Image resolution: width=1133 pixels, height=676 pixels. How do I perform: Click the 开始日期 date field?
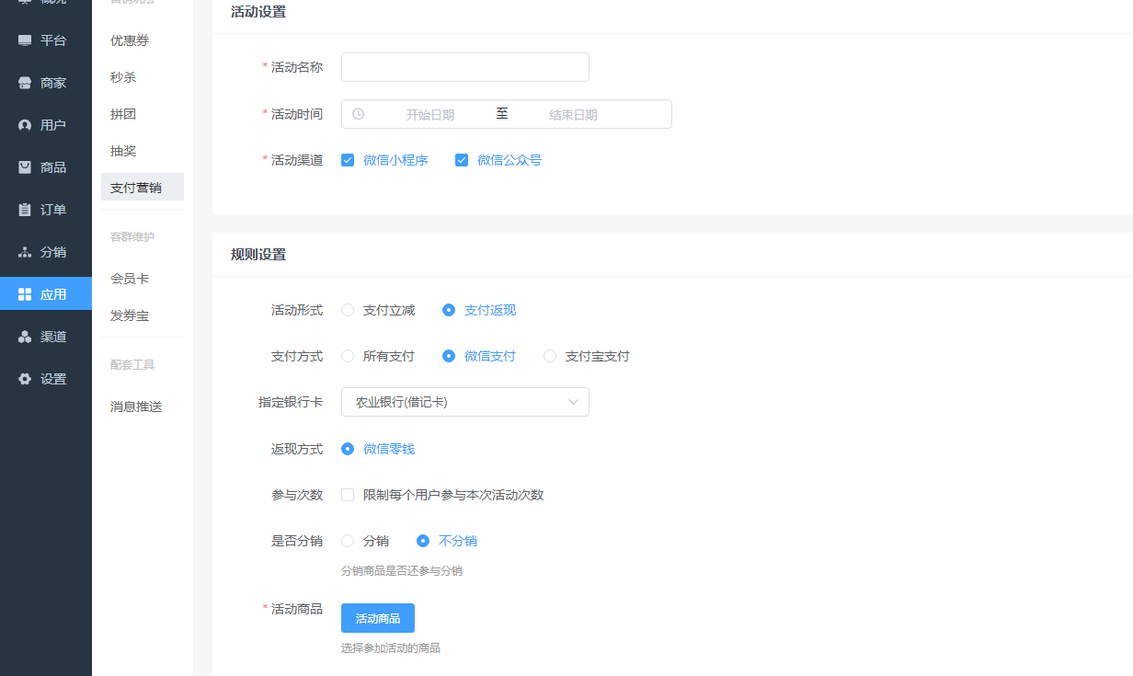(430, 115)
